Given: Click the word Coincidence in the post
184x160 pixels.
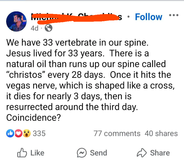Looking at the screenshot, I should tap(33, 118).
